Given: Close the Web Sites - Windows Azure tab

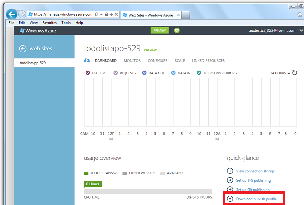Looking at the screenshot, I should coord(178,15).
